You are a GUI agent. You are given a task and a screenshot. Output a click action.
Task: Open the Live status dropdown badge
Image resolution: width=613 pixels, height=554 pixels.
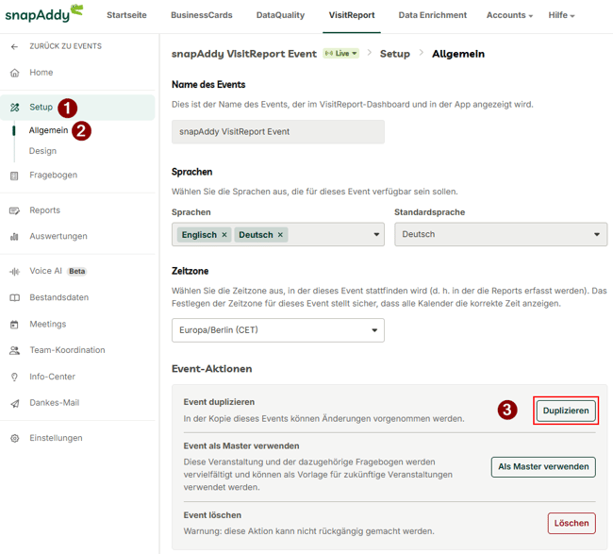click(x=340, y=53)
